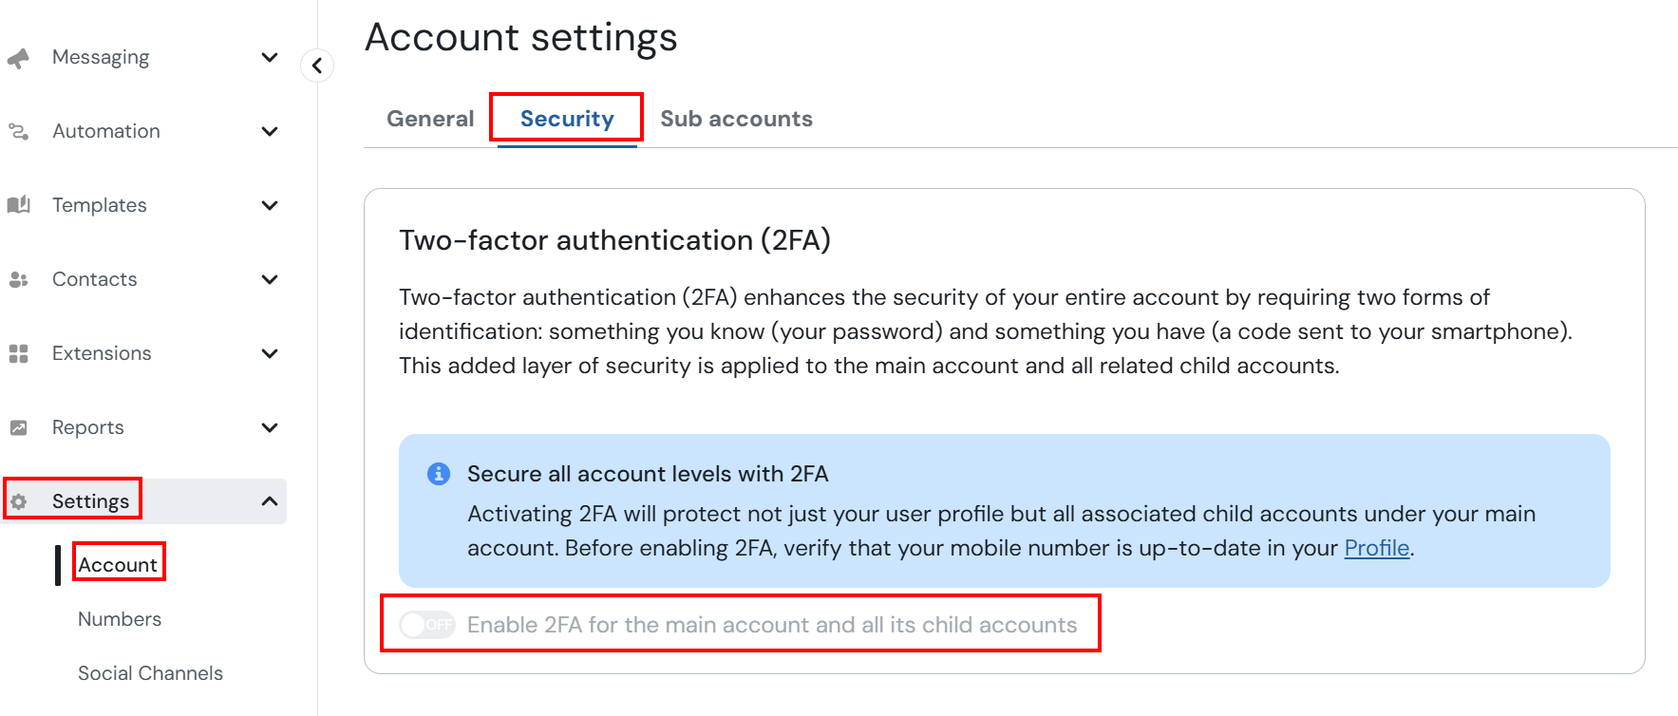The image size is (1678, 716).
Task: Click the Reports chart icon
Action: pos(18,427)
